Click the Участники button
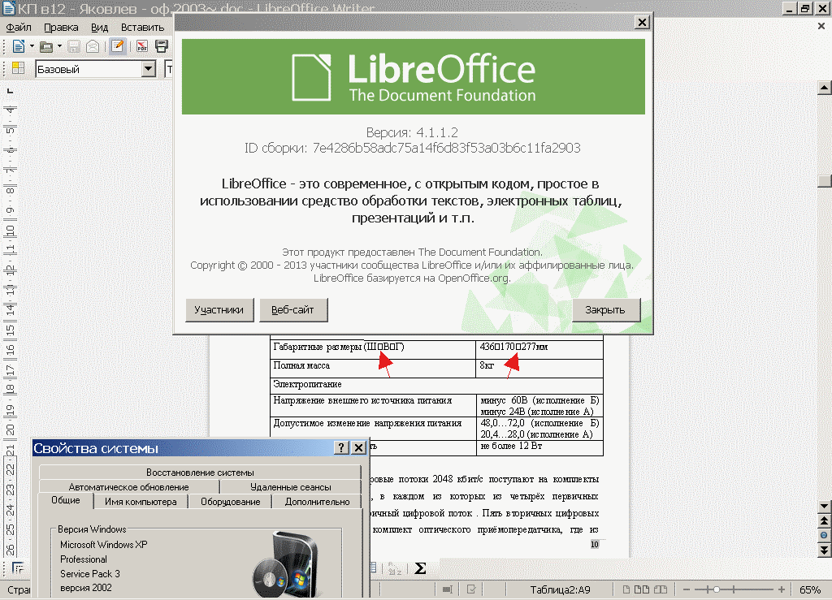Viewport: 832px width, 600px height. click(219, 309)
